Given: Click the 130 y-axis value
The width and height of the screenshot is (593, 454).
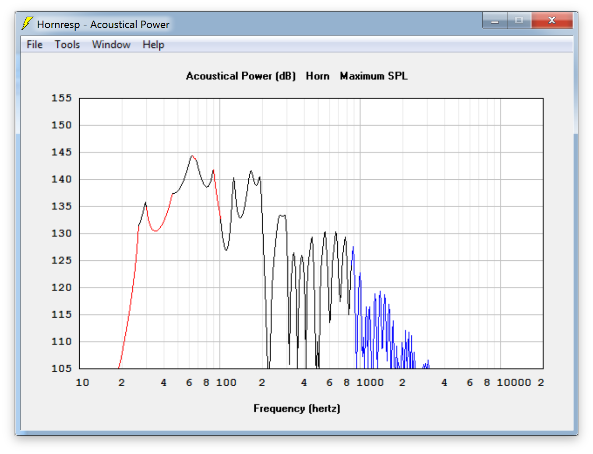Looking at the screenshot, I should pos(61,233).
